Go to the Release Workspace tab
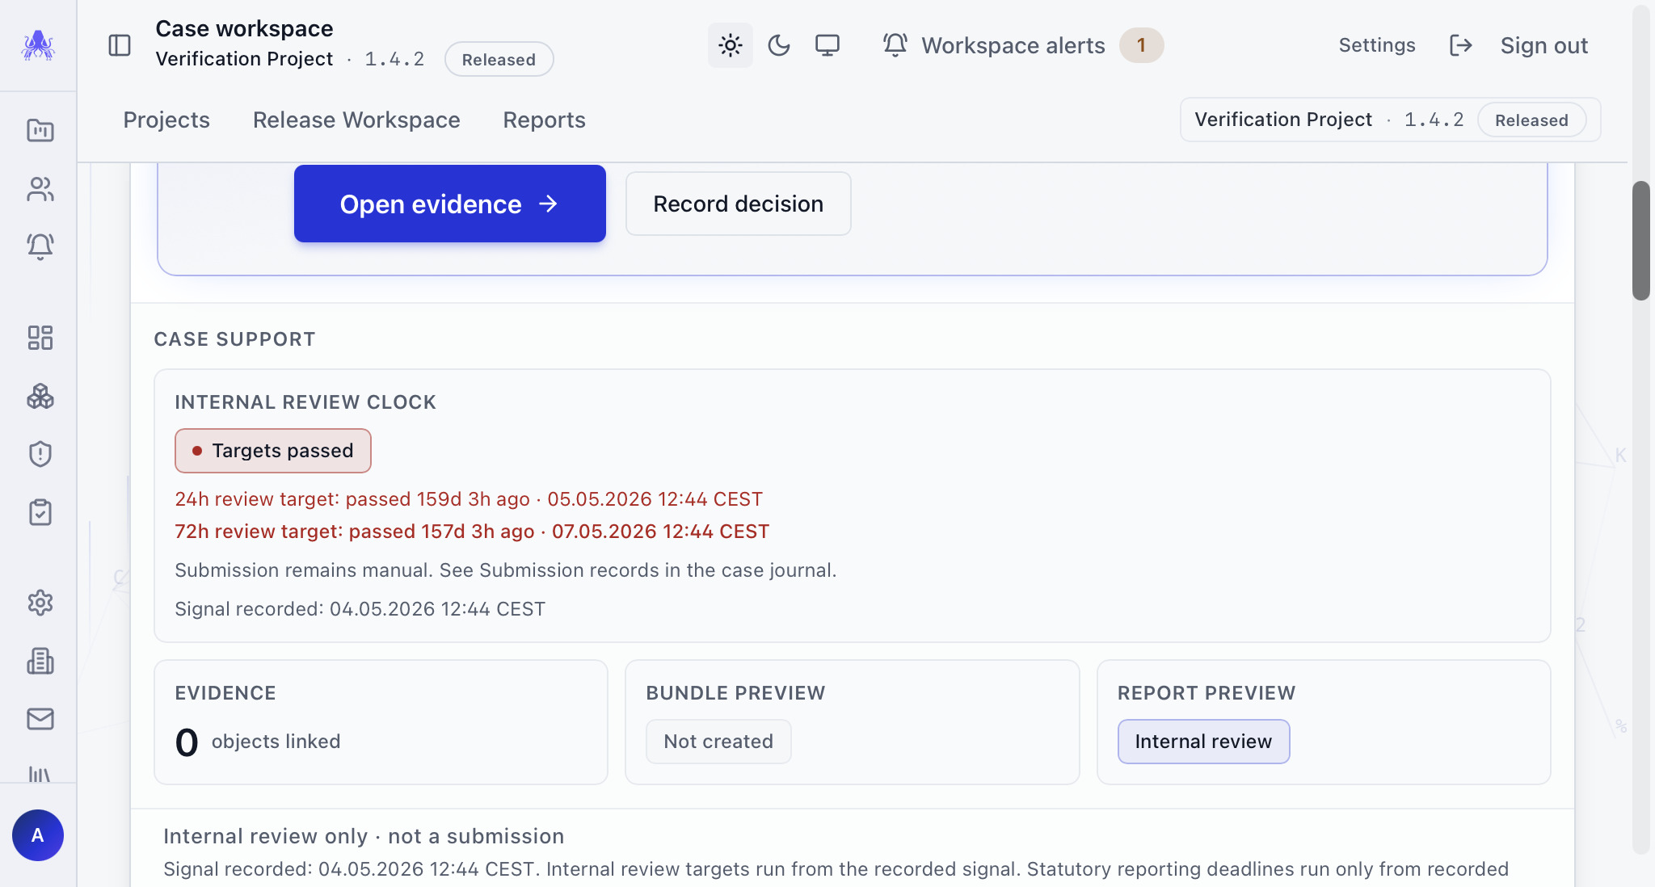 point(356,120)
